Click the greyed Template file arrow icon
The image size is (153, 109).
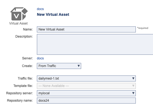133,86
